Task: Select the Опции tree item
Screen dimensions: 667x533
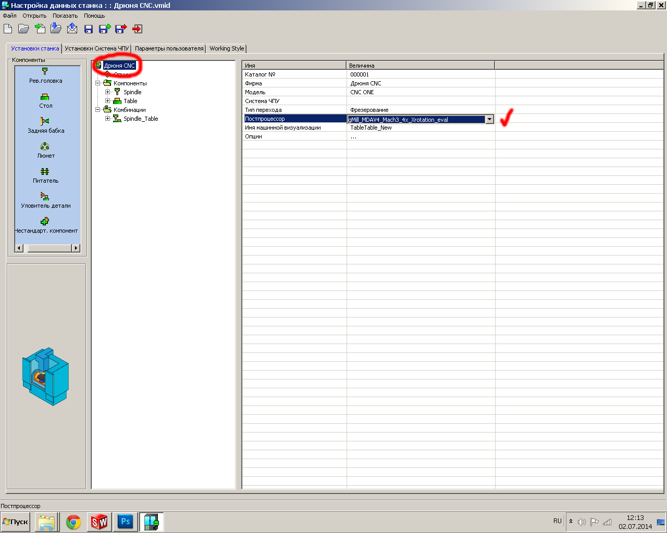Action: pos(122,74)
